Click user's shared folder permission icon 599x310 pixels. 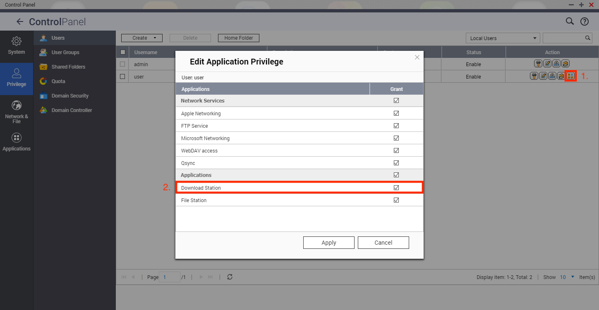561,76
